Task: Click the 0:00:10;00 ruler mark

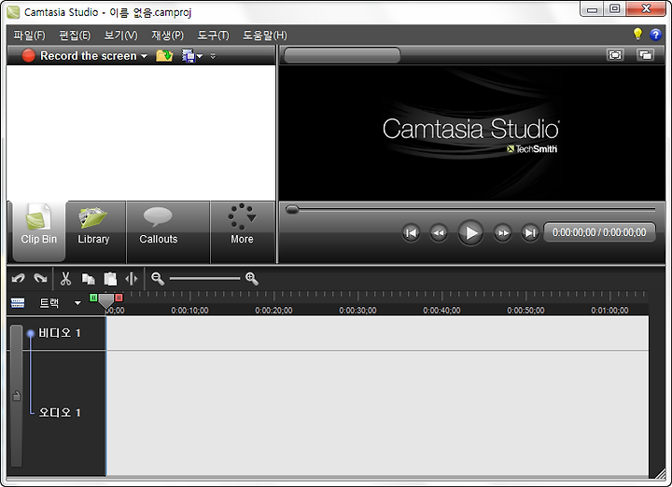Action: click(x=189, y=310)
